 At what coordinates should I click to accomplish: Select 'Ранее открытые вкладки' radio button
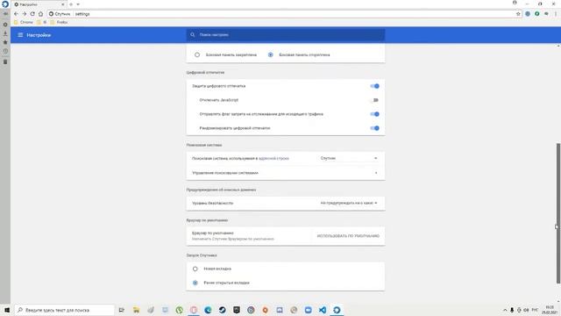click(195, 283)
